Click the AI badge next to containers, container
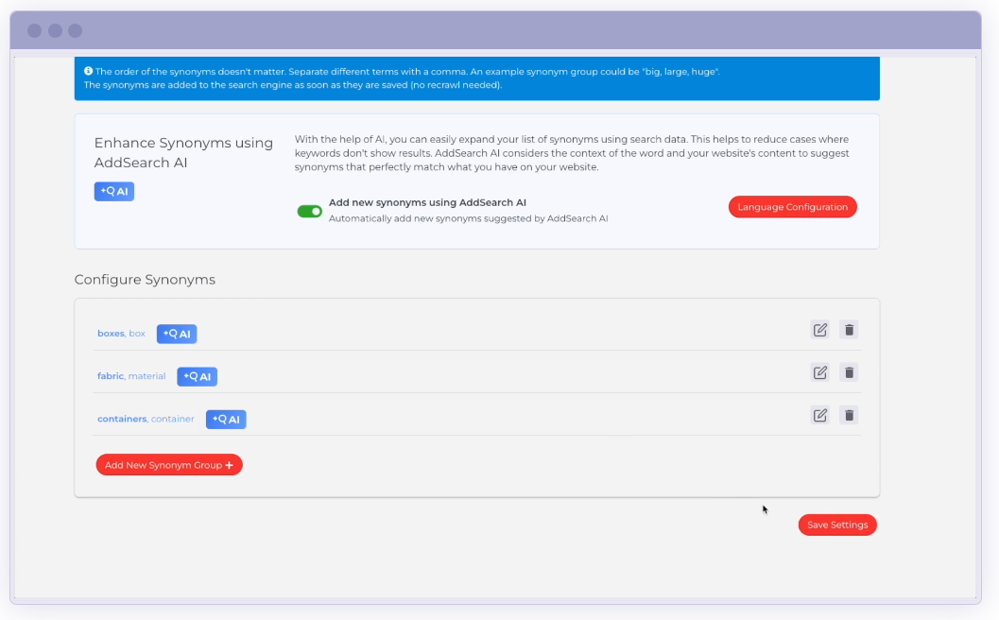Image resolution: width=999 pixels, height=620 pixels. (226, 420)
